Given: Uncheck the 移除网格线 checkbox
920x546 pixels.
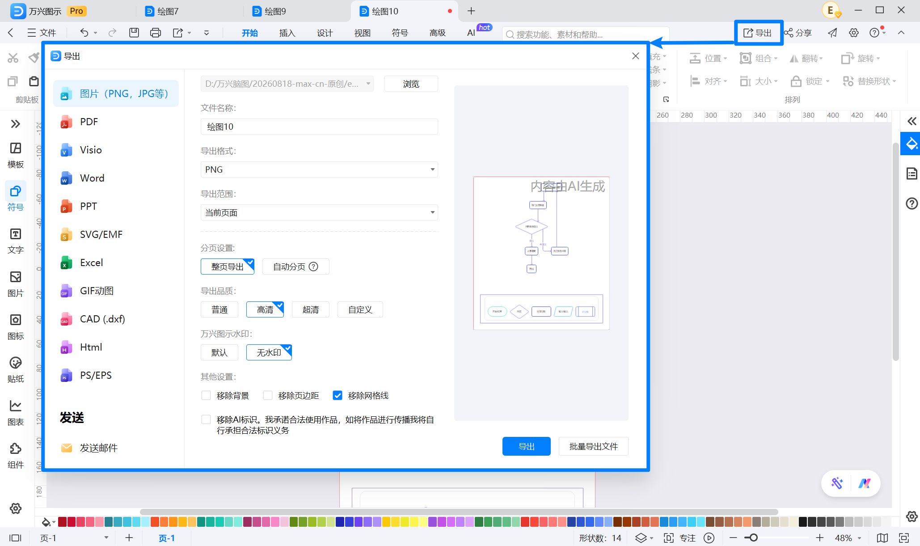Looking at the screenshot, I should (338, 395).
